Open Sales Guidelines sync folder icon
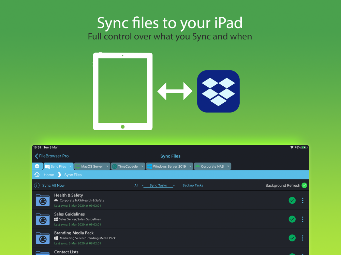Viewport: 341px width, 255px height. (43, 219)
